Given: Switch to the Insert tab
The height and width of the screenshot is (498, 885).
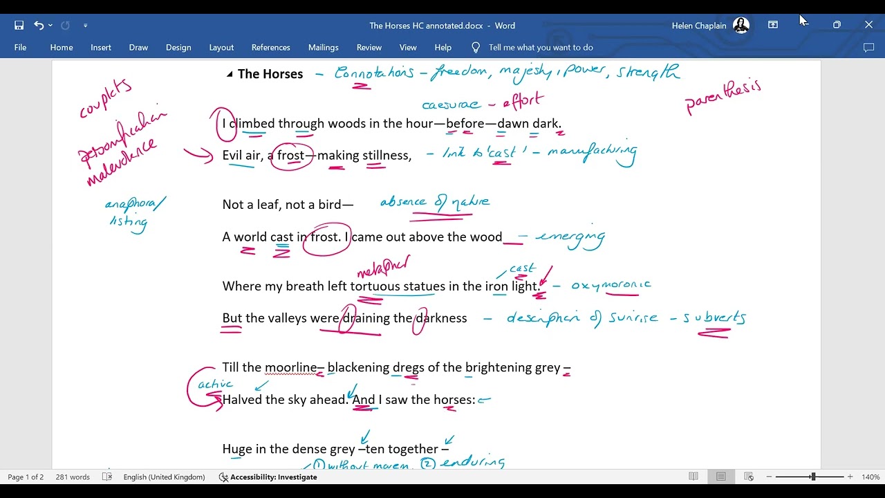Looking at the screenshot, I should pyautogui.click(x=101, y=48).
